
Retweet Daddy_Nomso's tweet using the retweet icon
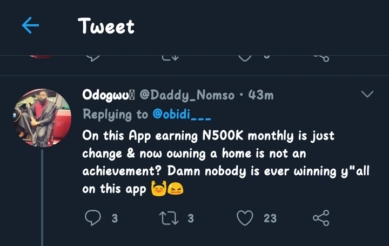pyautogui.click(x=169, y=218)
